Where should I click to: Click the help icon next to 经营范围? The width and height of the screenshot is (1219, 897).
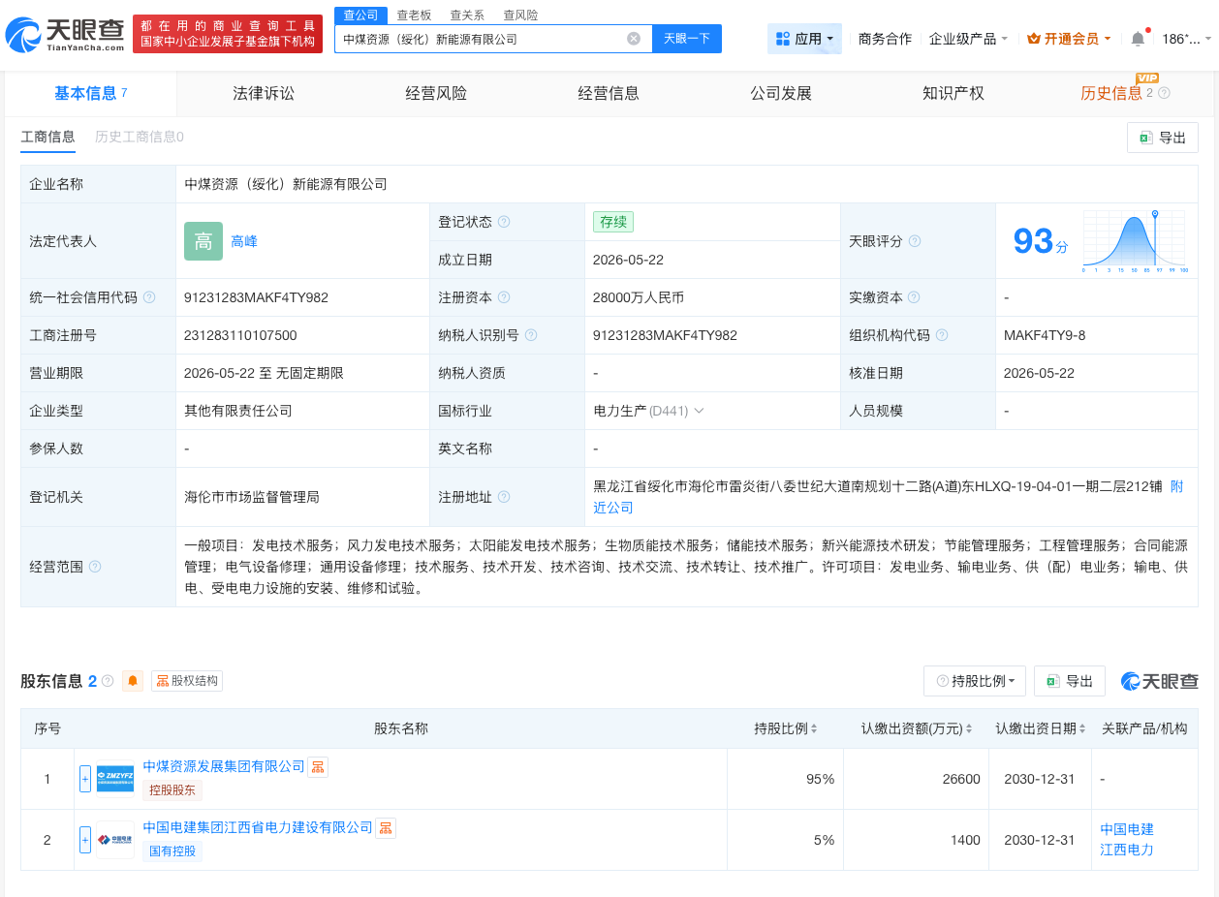(95, 567)
